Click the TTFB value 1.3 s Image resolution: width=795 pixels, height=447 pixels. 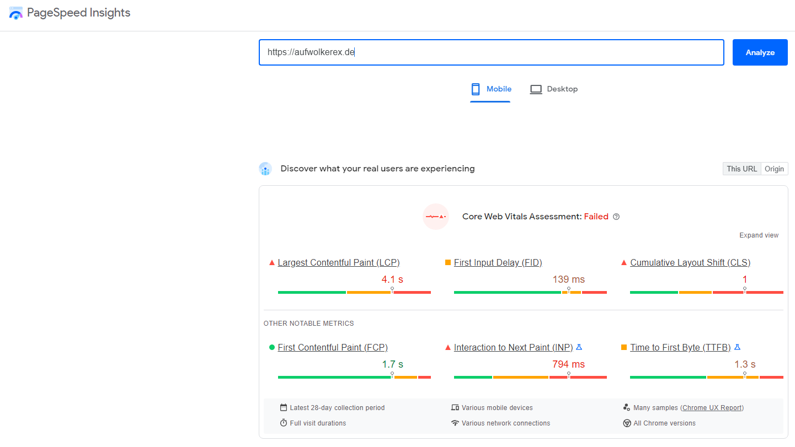(745, 364)
